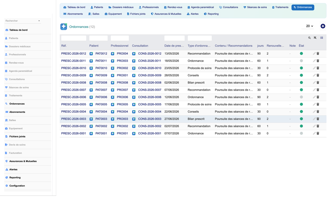Click trash icon for PRESC-2026-0012

point(318,54)
